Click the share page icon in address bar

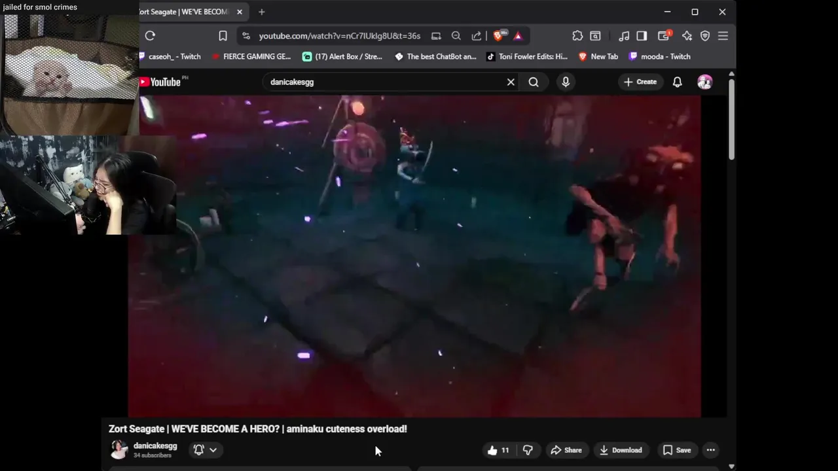[x=477, y=36]
